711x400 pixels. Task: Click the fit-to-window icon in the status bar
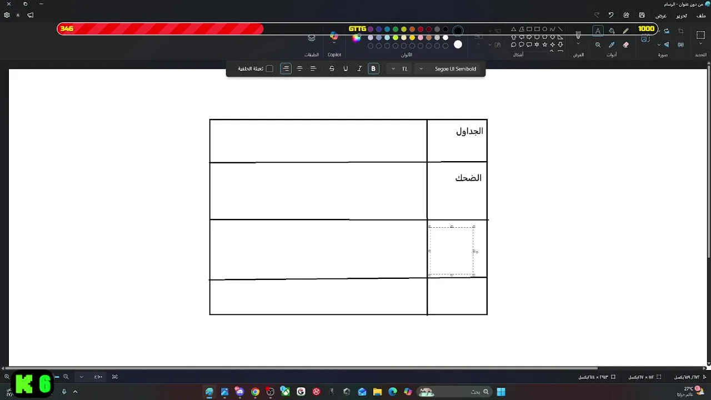(115, 377)
